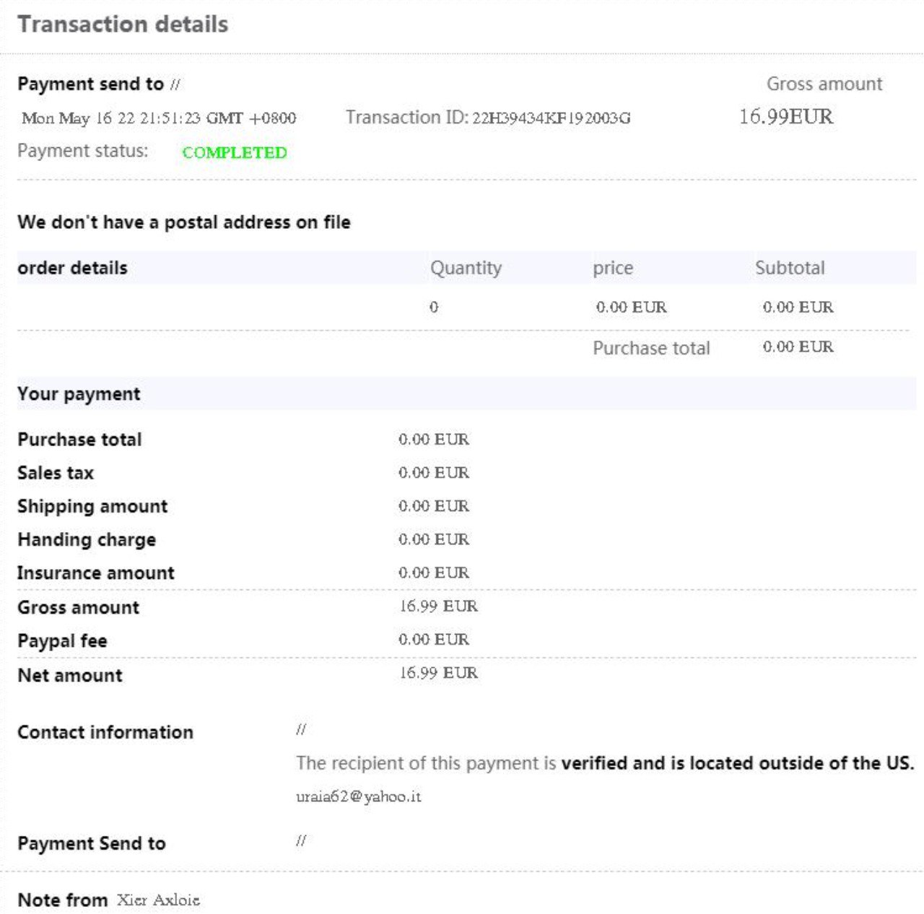Select the Your payment section header
This screenshot has width=924, height=914.
point(79,393)
